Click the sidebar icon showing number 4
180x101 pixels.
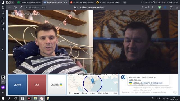[x=3, y=23]
